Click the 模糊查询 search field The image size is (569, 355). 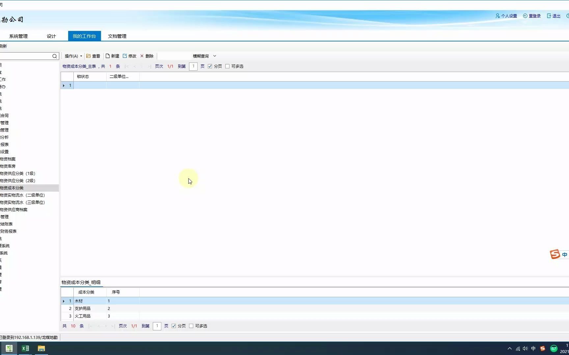pos(175,56)
